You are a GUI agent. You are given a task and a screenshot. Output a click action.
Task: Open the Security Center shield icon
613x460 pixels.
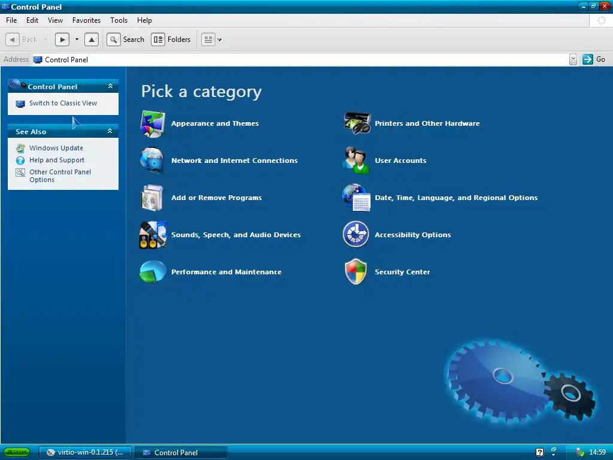(x=356, y=271)
